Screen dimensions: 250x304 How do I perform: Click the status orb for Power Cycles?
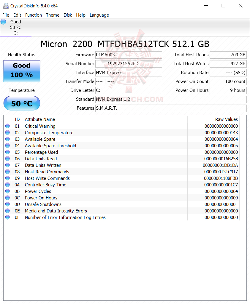coord(7,191)
